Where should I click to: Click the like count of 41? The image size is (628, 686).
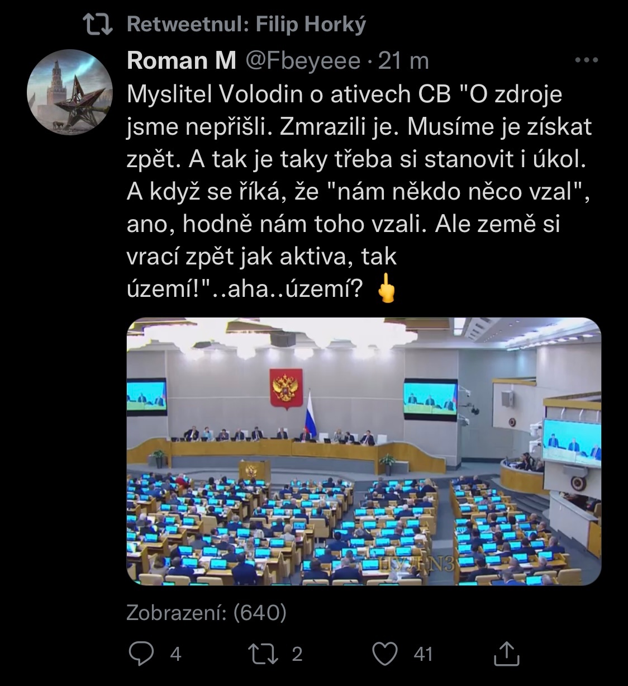[x=423, y=654]
